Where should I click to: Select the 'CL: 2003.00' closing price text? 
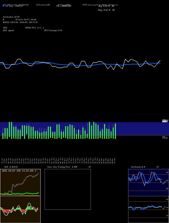(x=64, y=6)
